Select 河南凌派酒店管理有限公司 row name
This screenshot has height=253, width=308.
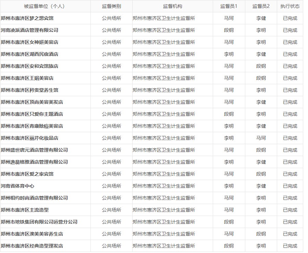point(29,30)
